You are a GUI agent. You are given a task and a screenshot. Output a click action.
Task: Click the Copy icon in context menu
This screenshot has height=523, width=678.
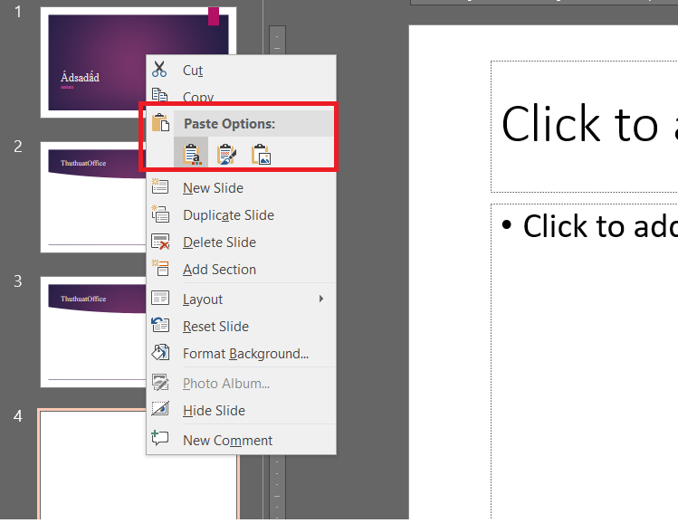tap(160, 95)
